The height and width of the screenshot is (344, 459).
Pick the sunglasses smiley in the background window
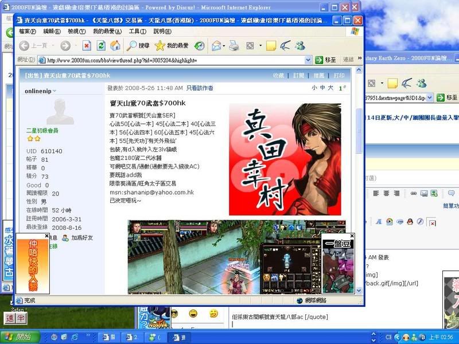click(x=174, y=314)
